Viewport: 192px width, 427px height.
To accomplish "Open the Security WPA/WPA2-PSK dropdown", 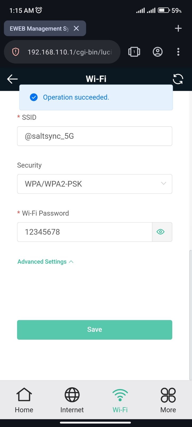I will 95,184.
